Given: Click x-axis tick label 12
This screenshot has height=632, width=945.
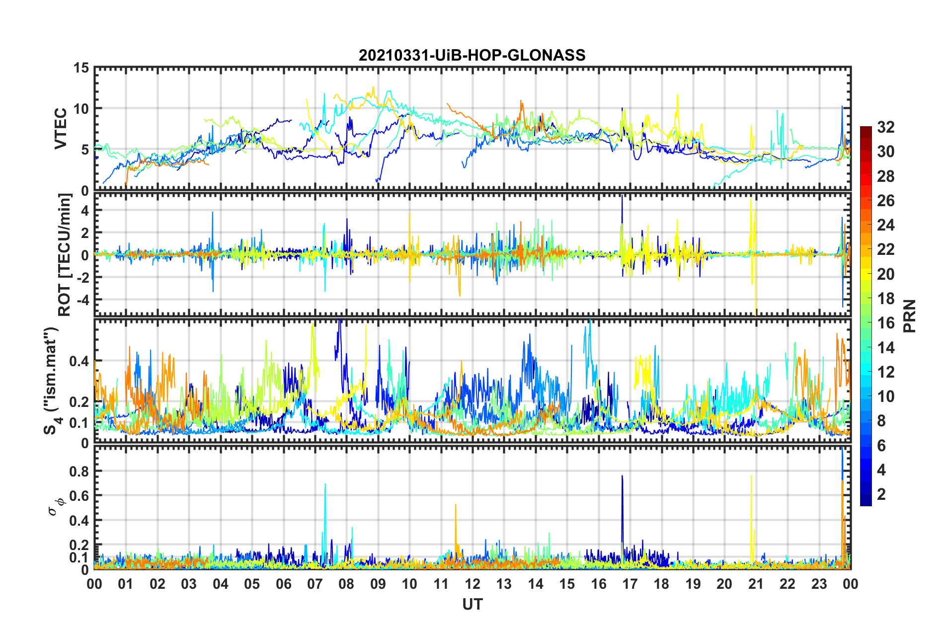Looking at the screenshot, I should [472, 583].
